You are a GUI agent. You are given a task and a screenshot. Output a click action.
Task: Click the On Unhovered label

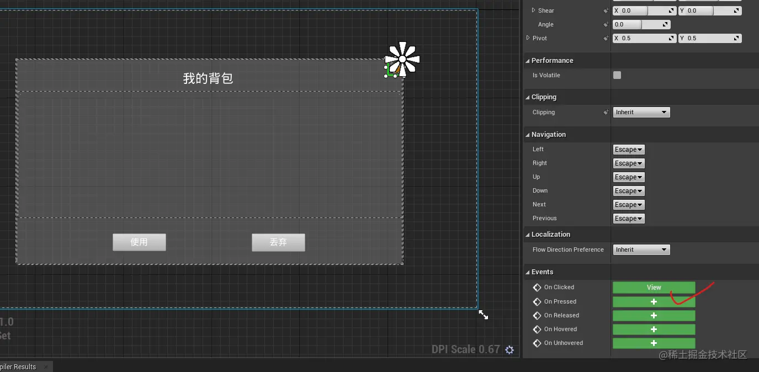coord(564,343)
